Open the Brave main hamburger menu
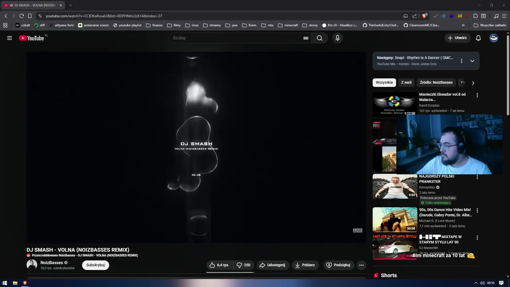The width and height of the screenshot is (510, 287). click(x=504, y=16)
